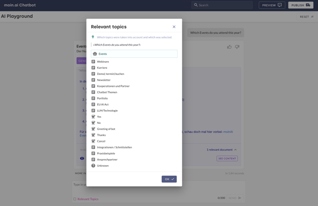Image resolution: width=318 pixels, height=206 pixels.
Task: Open the See Content button
Action: tap(227, 159)
